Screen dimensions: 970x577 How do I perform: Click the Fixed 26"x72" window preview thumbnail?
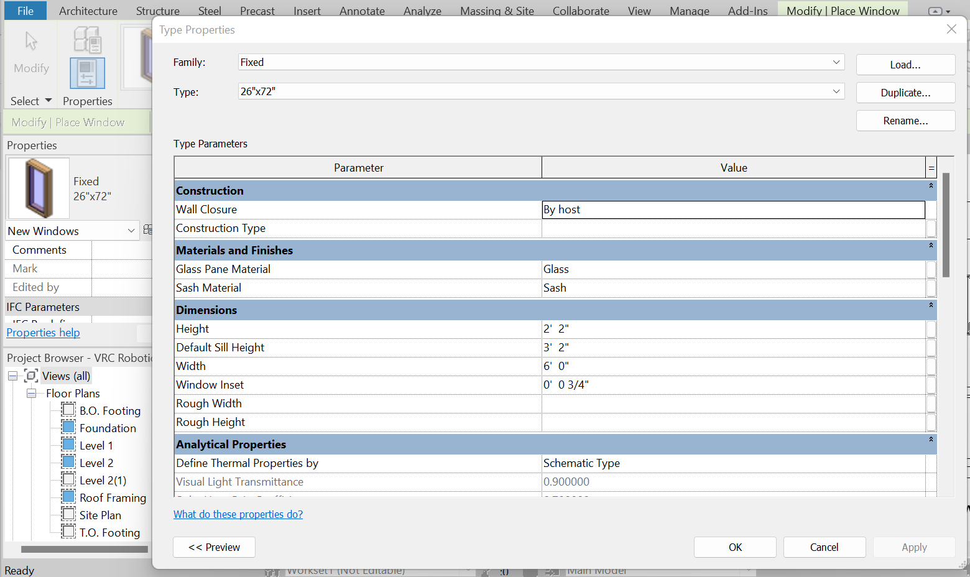coord(38,187)
